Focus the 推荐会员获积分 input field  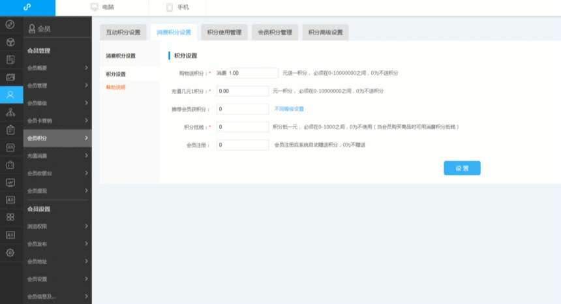click(243, 109)
